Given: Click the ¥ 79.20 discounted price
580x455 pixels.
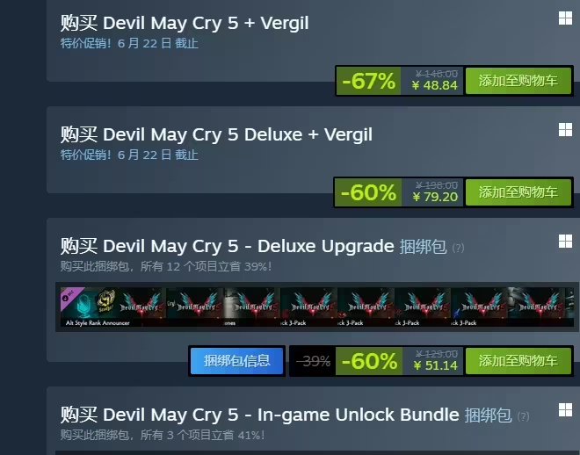Looking at the screenshot, I should click(435, 197).
